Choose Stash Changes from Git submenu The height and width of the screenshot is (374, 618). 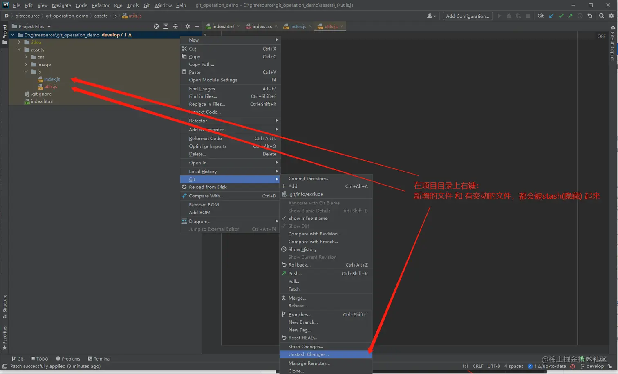pyautogui.click(x=306, y=347)
